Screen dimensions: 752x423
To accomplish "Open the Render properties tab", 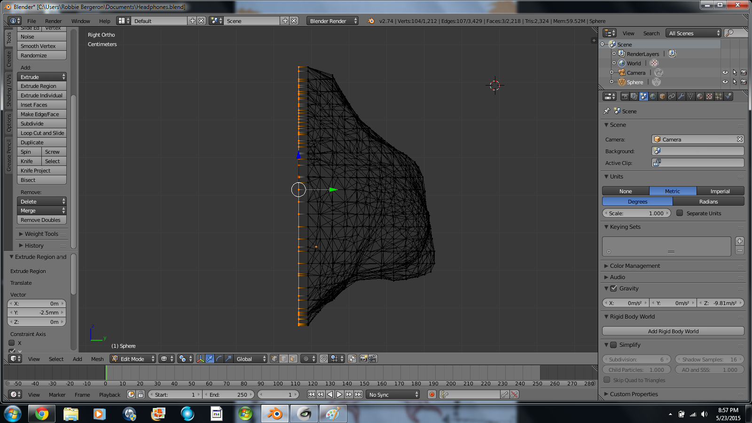I will coord(625,96).
